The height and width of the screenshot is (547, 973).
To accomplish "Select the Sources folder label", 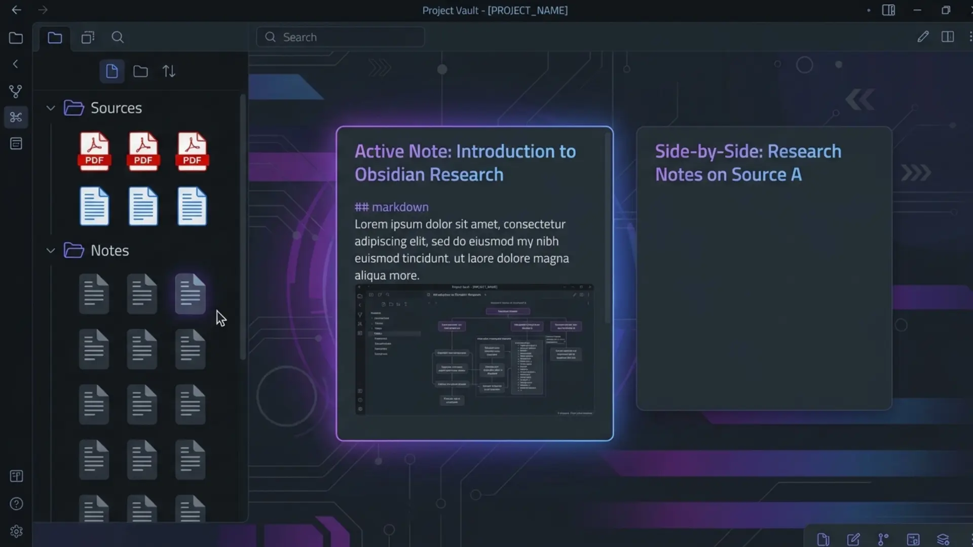I will [116, 108].
